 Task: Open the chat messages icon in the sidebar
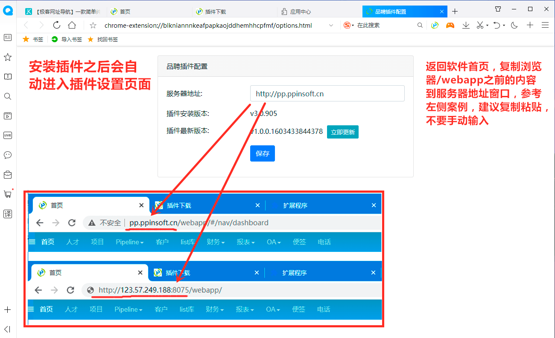click(x=7, y=155)
